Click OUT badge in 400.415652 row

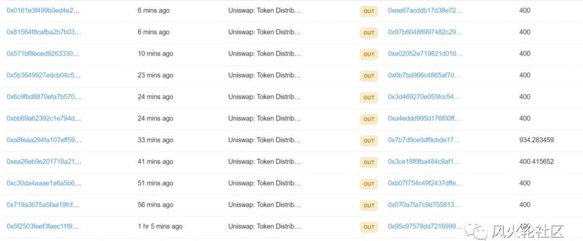click(369, 162)
